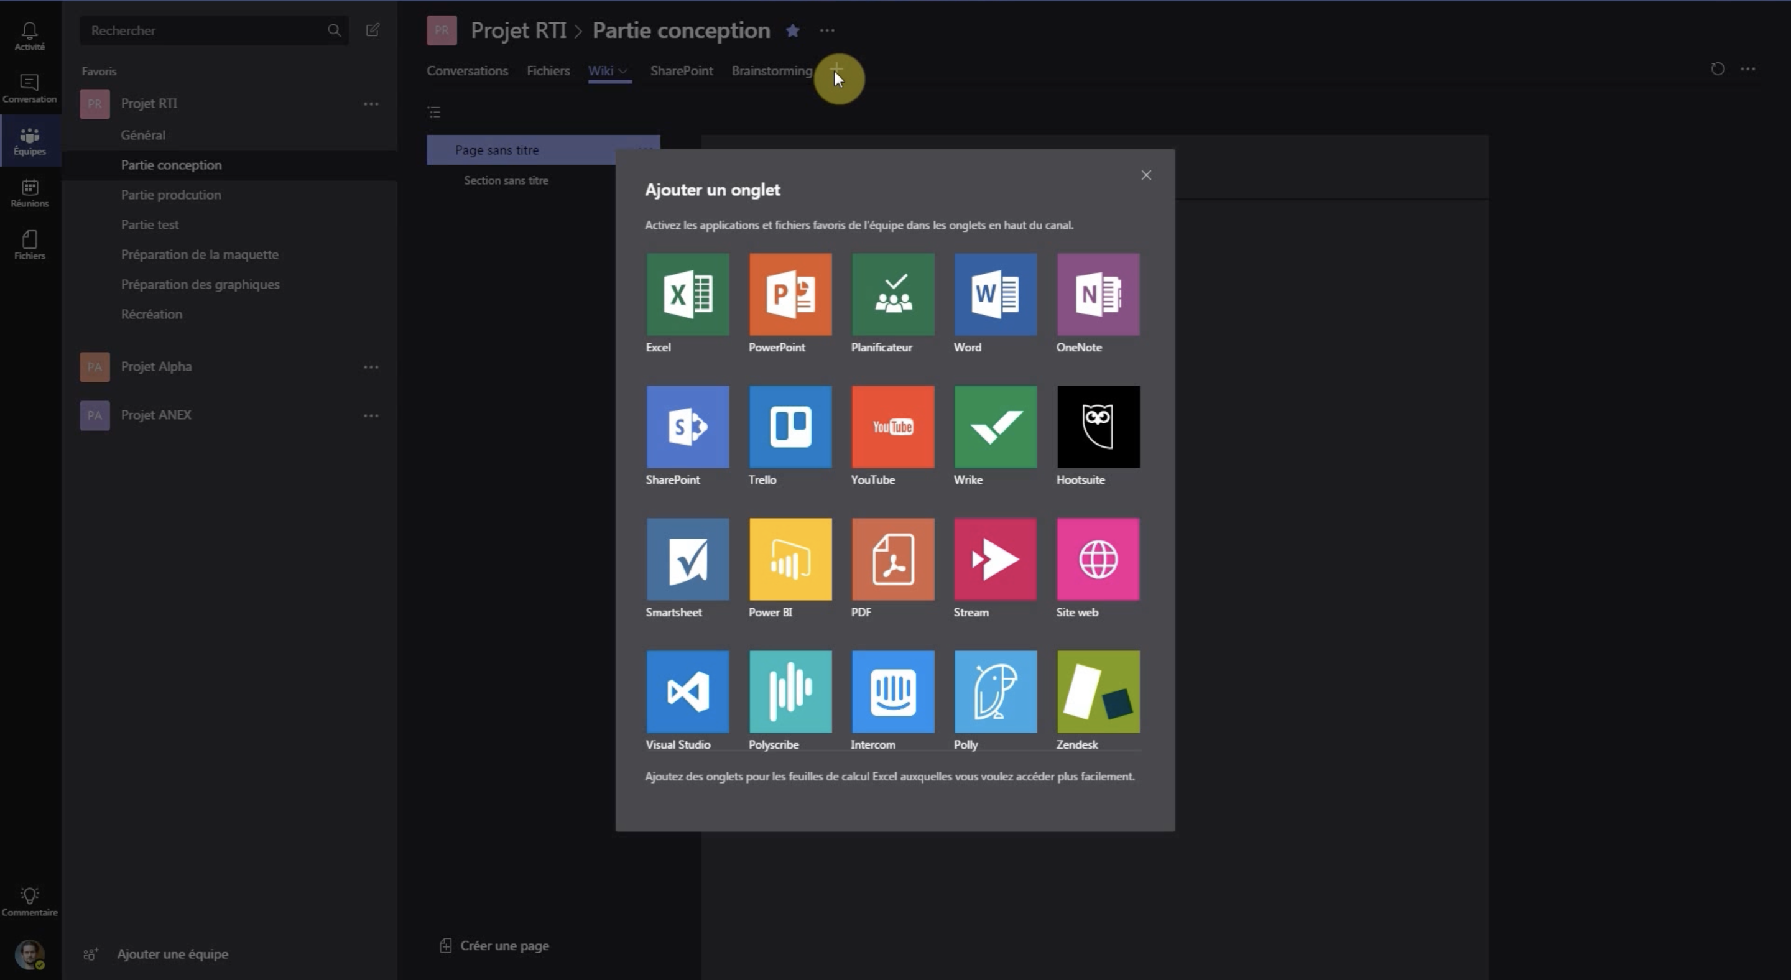Image resolution: width=1791 pixels, height=980 pixels.
Task: Reload the tab with refresh icon
Action: click(1717, 69)
